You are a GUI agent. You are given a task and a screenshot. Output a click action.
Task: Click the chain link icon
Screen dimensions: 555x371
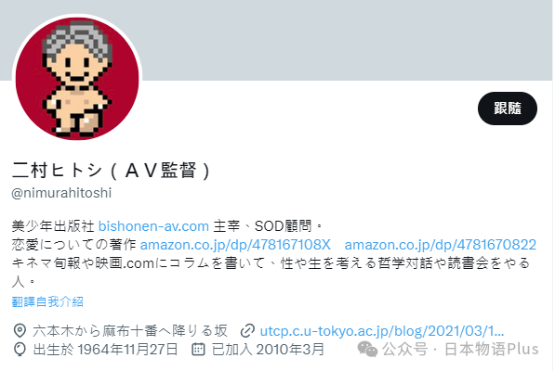(x=247, y=331)
